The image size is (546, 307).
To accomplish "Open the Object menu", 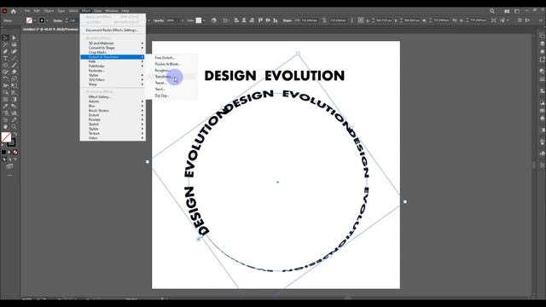I will click(x=49, y=11).
